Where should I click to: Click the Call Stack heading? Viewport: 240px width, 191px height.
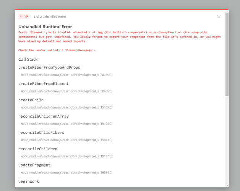click(x=28, y=59)
